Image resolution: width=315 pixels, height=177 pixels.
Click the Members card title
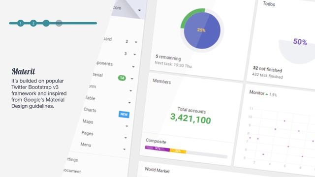pos(162,81)
